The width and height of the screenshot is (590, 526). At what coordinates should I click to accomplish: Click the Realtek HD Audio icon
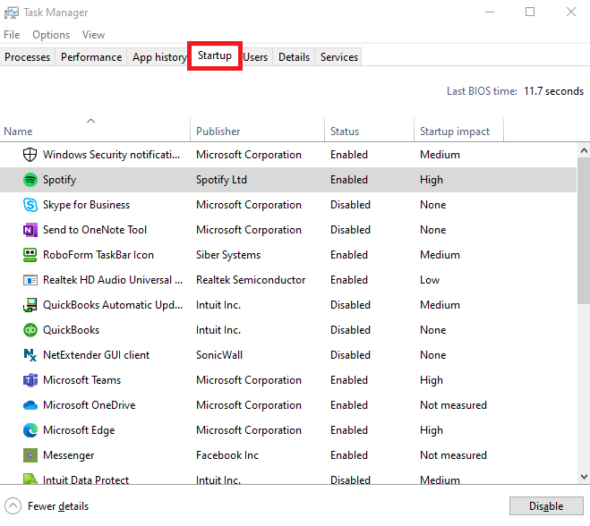coord(30,280)
